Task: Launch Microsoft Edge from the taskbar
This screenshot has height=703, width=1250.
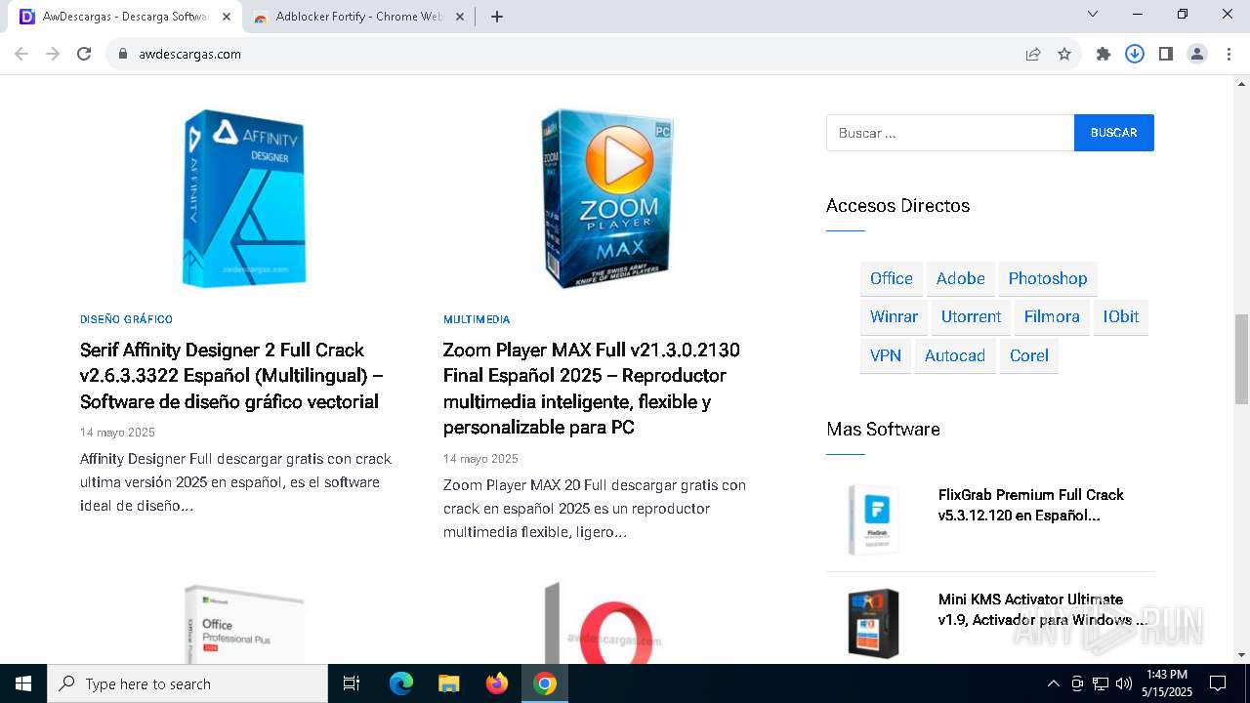Action: coord(401,683)
